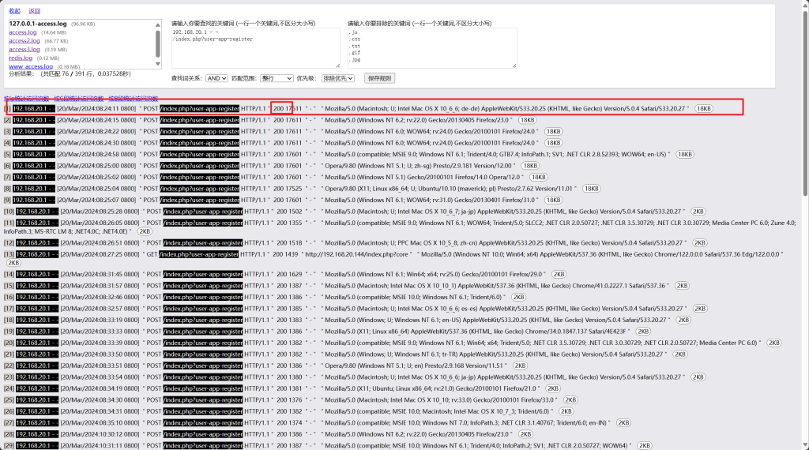Screen dimensions: 809x450
Task: Focus the search keywords text area
Action: coord(254,47)
